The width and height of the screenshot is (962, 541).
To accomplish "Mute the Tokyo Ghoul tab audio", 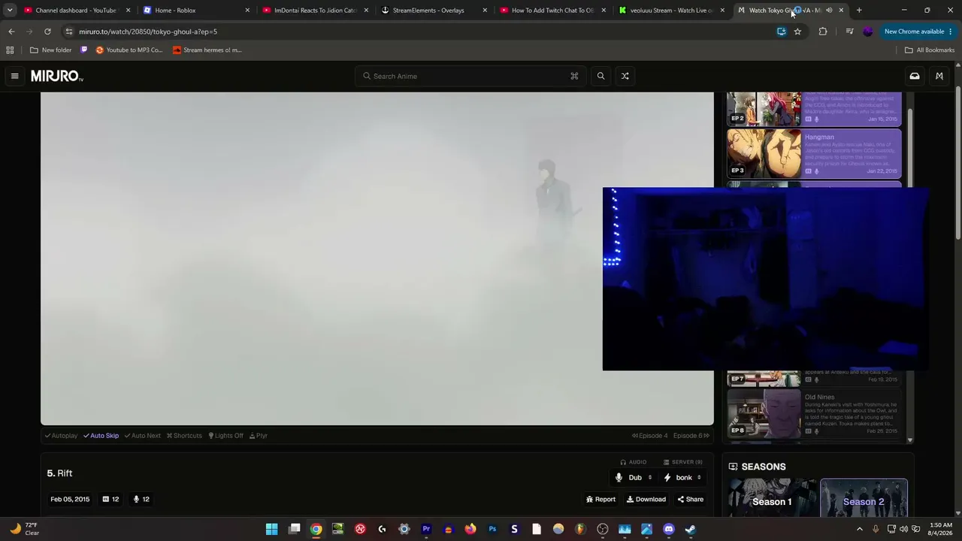I will [829, 11].
